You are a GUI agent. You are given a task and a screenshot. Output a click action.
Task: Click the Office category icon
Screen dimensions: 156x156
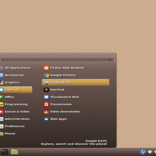(x=2, y=97)
